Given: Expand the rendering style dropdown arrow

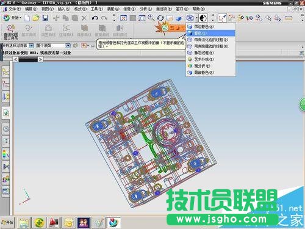Looking at the screenshot, I should (196, 18).
